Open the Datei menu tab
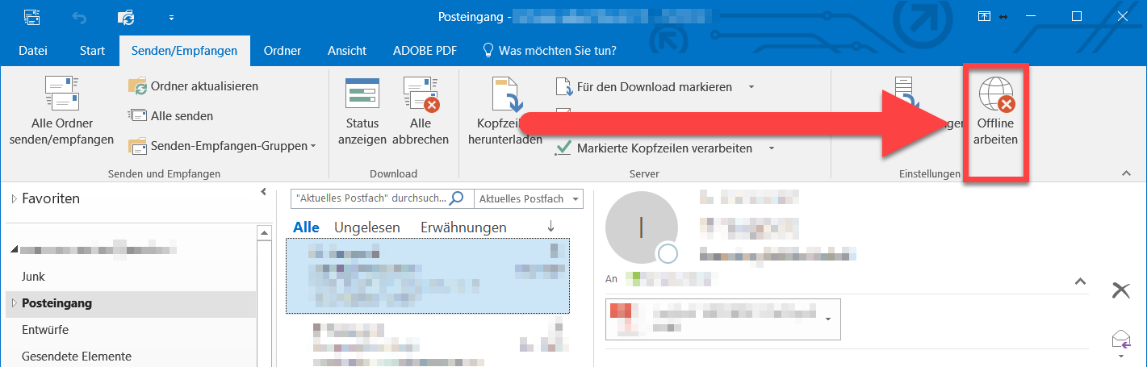 [x=33, y=50]
